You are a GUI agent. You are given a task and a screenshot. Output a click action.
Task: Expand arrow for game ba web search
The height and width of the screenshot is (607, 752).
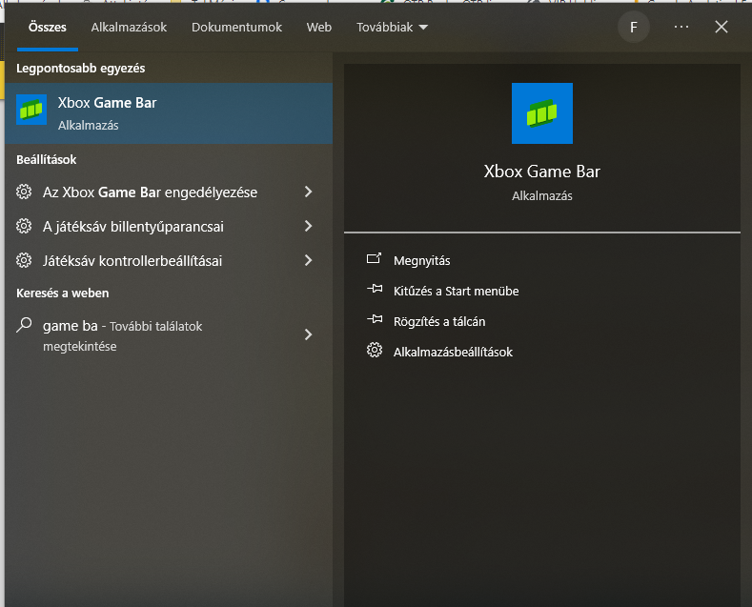click(x=309, y=334)
